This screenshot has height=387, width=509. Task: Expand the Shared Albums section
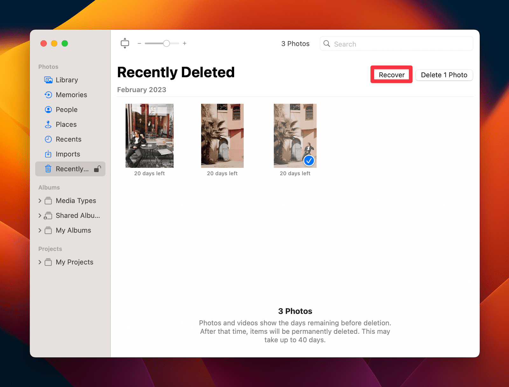(40, 216)
